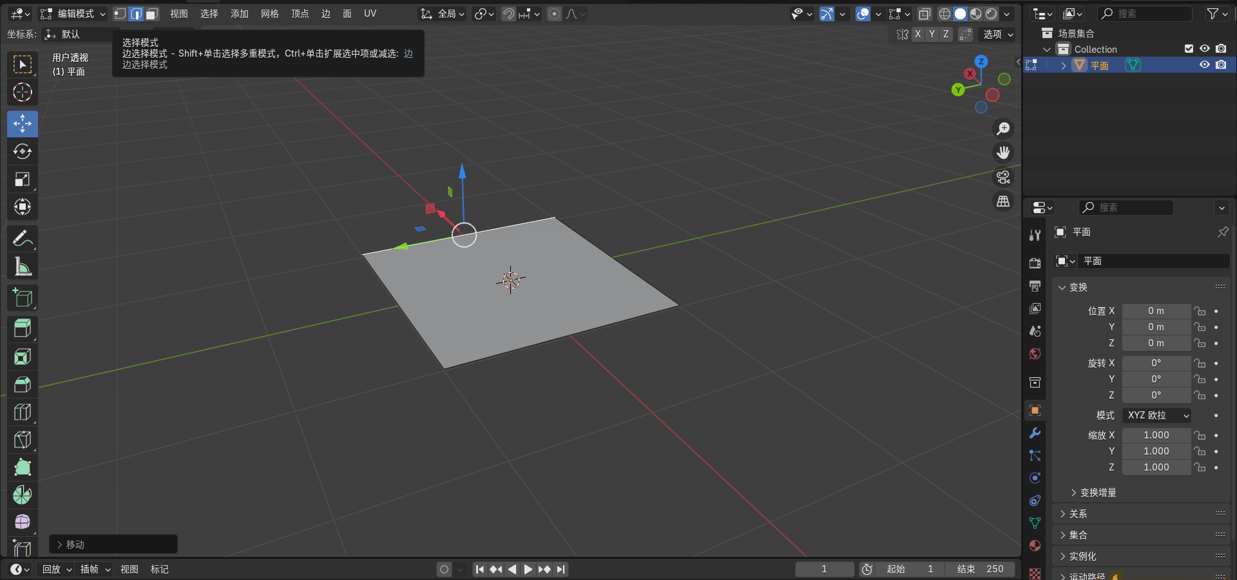
Task: Open the 标记 timeline menu
Action: (x=160, y=569)
